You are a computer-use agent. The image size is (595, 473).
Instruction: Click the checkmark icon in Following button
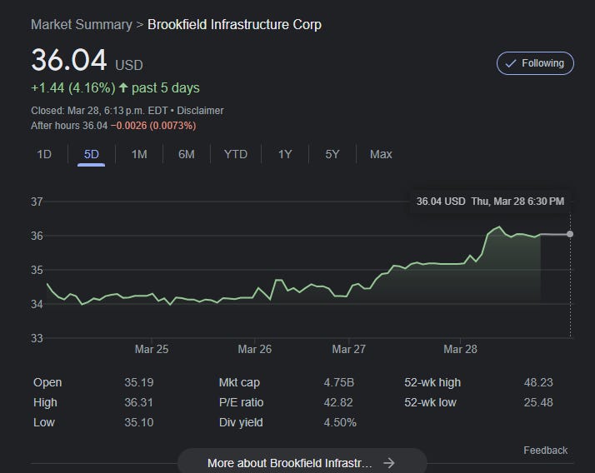511,63
